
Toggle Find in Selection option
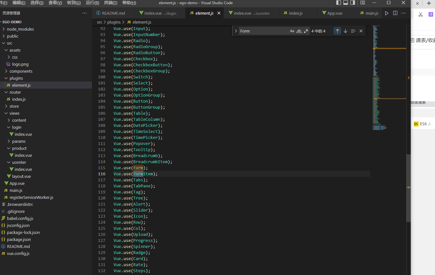coord(353,31)
